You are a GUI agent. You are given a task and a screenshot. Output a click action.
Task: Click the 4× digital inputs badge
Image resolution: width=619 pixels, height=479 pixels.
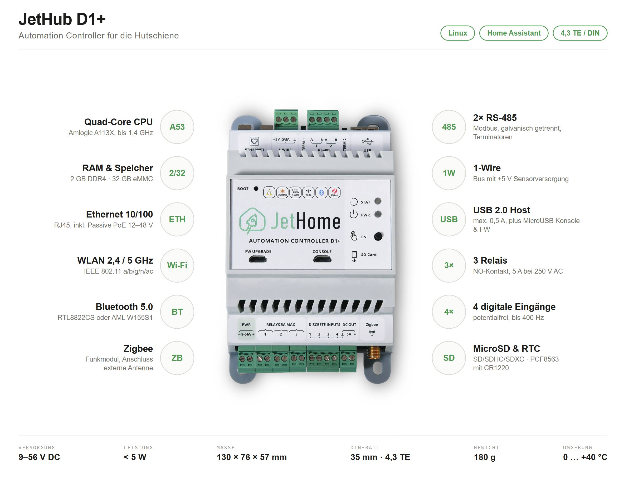pyautogui.click(x=449, y=312)
